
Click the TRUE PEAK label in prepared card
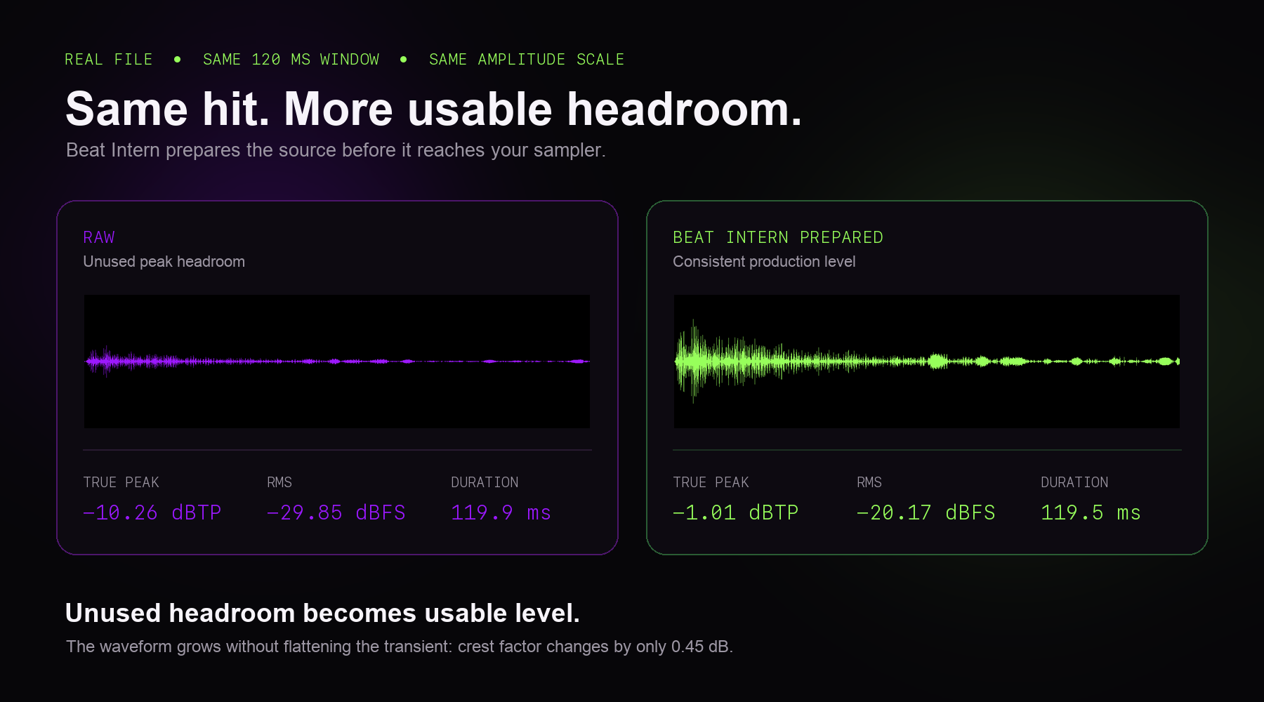pyautogui.click(x=711, y=482)
